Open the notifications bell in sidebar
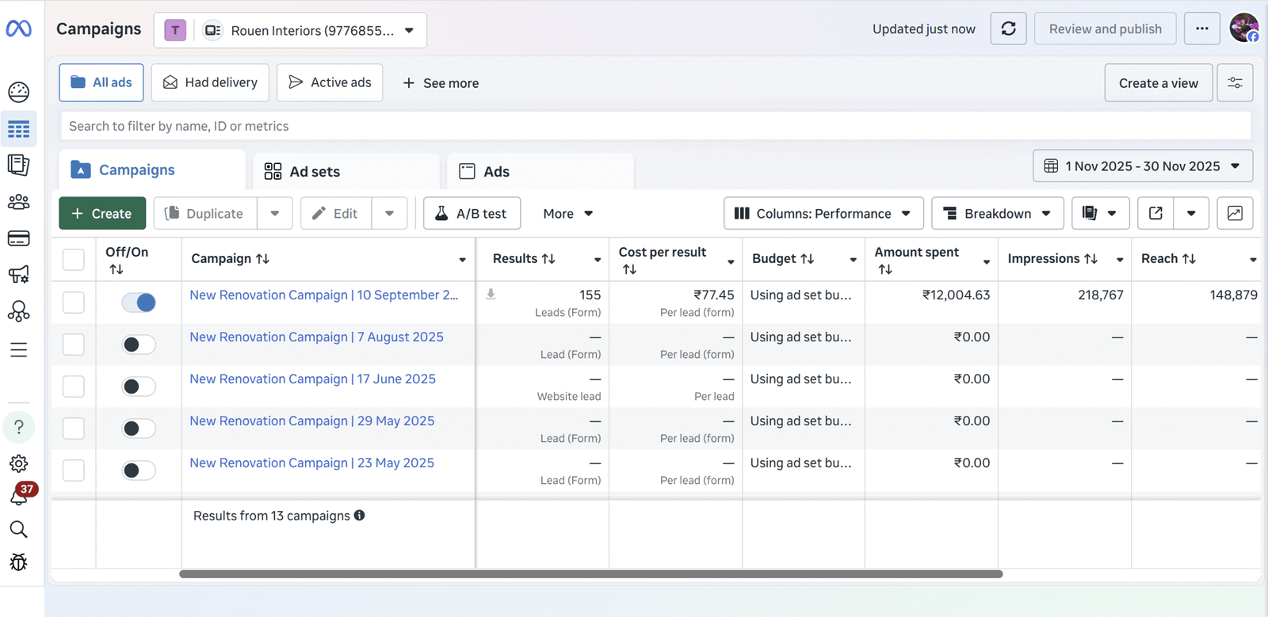 tap(19, 497)
